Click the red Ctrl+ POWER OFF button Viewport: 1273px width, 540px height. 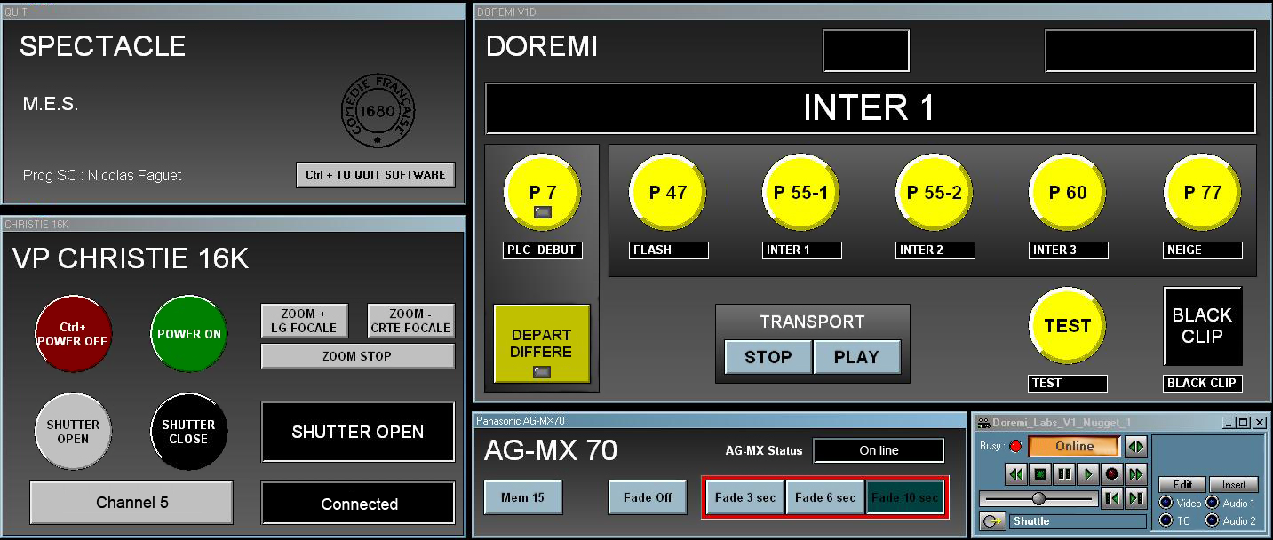tap(73, 334)
